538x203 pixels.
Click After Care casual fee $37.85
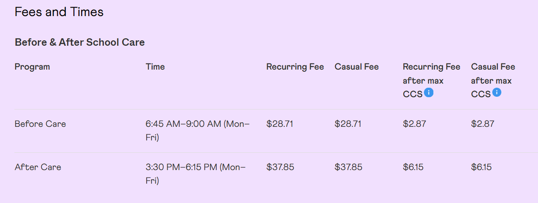click(x=348, y=167)
